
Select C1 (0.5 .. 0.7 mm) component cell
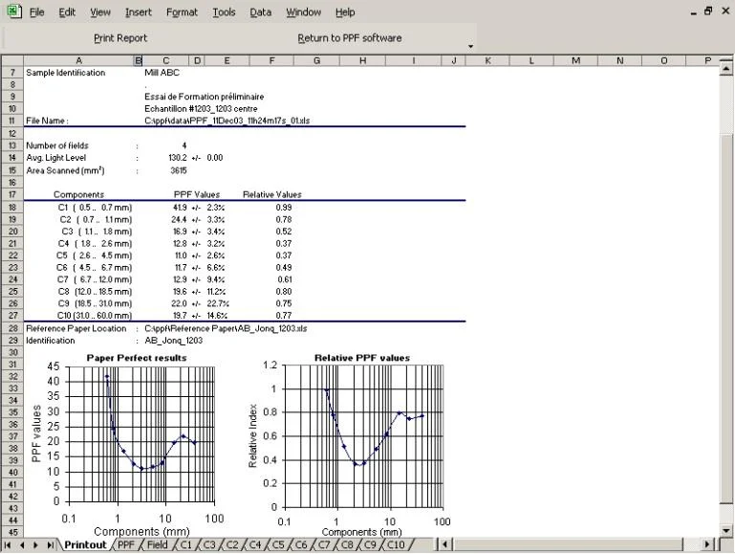click(x=95, y=208)
